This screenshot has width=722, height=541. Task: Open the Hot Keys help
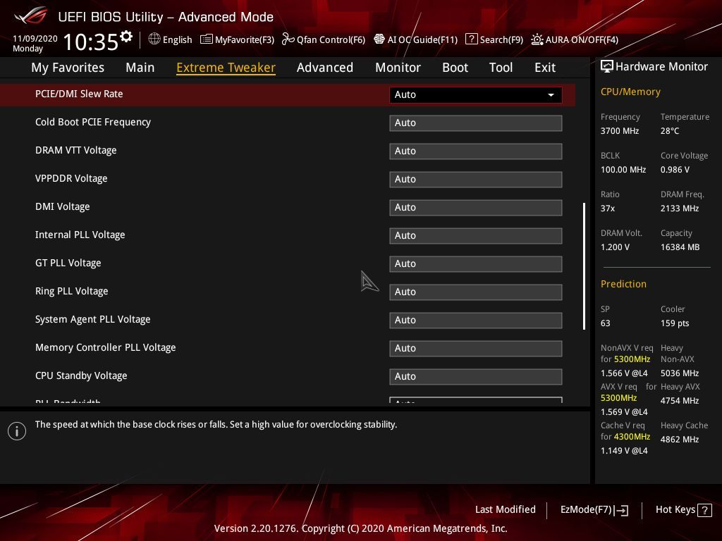[x=683, y=510]
